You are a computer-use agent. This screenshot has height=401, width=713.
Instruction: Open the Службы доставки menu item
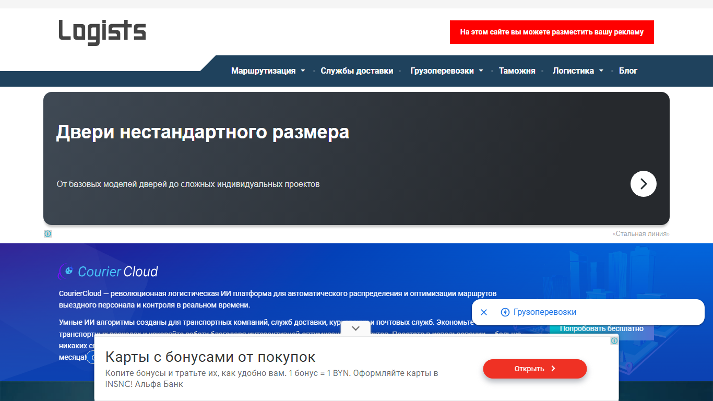(356, 71)
